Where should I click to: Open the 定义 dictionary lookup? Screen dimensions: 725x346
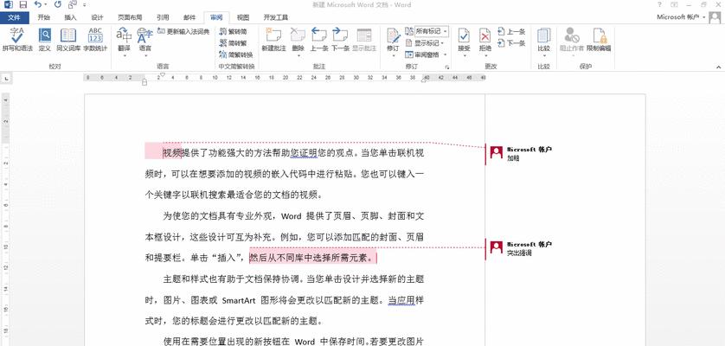click(44, 40)
